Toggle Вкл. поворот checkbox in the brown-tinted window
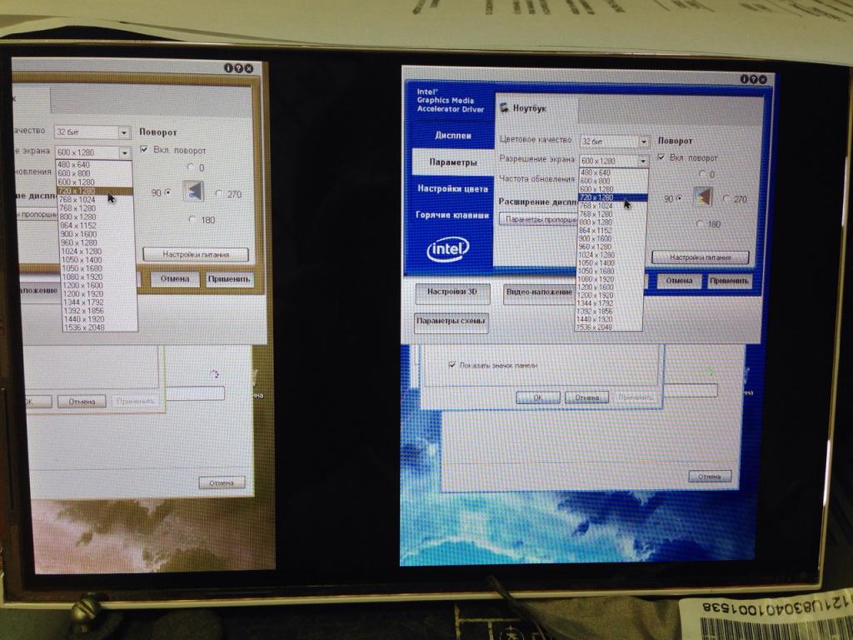 (x=144, y=150)
